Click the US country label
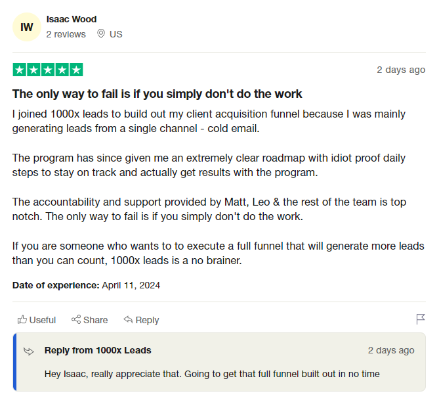Image resolution: width=439 pixels, height=406 pixels. point(116,34)
